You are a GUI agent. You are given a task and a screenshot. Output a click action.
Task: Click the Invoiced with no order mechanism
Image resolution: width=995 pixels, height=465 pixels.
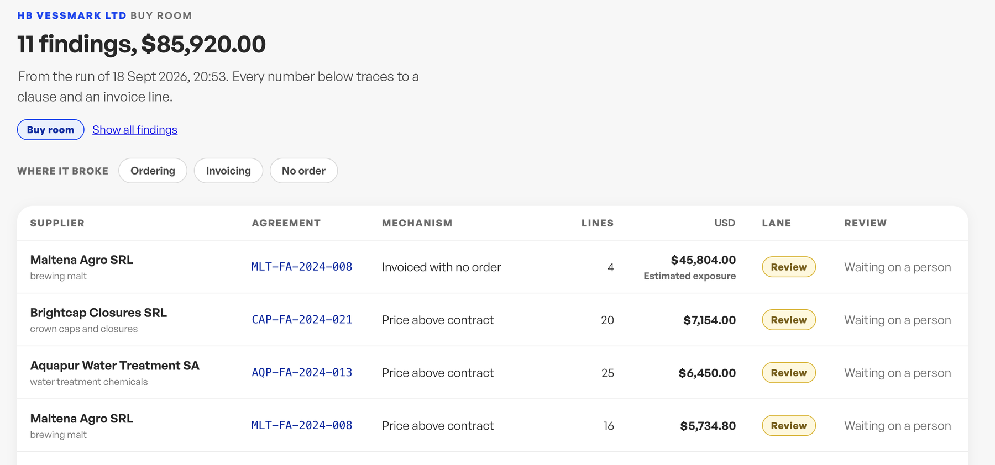pyautogui.click(x=442, y=267)
